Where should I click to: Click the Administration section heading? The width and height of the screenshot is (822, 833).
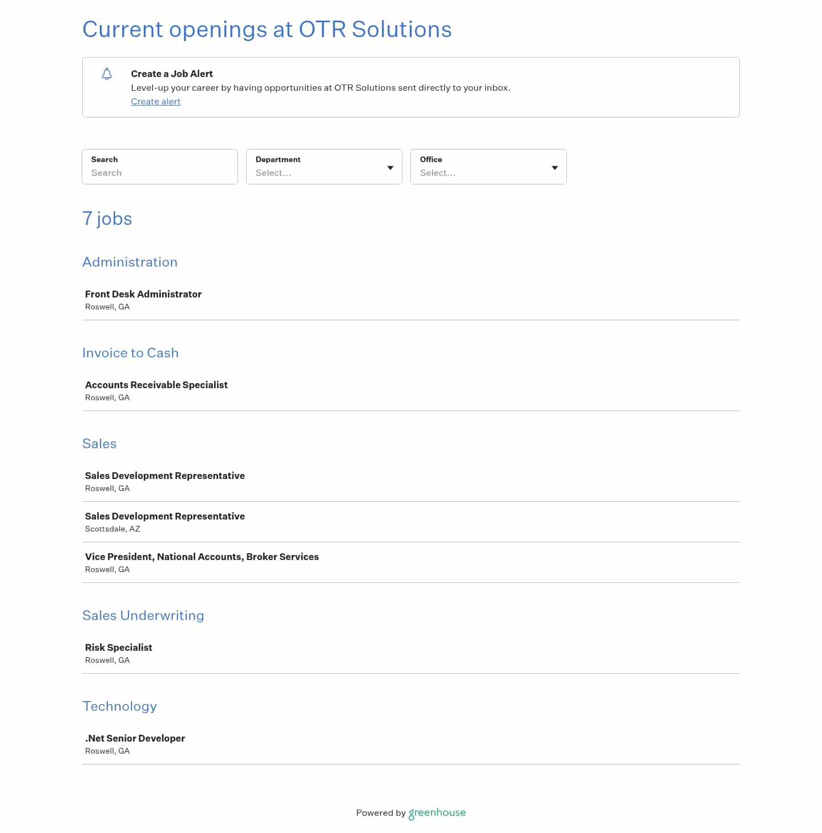(x=130, y=262)
